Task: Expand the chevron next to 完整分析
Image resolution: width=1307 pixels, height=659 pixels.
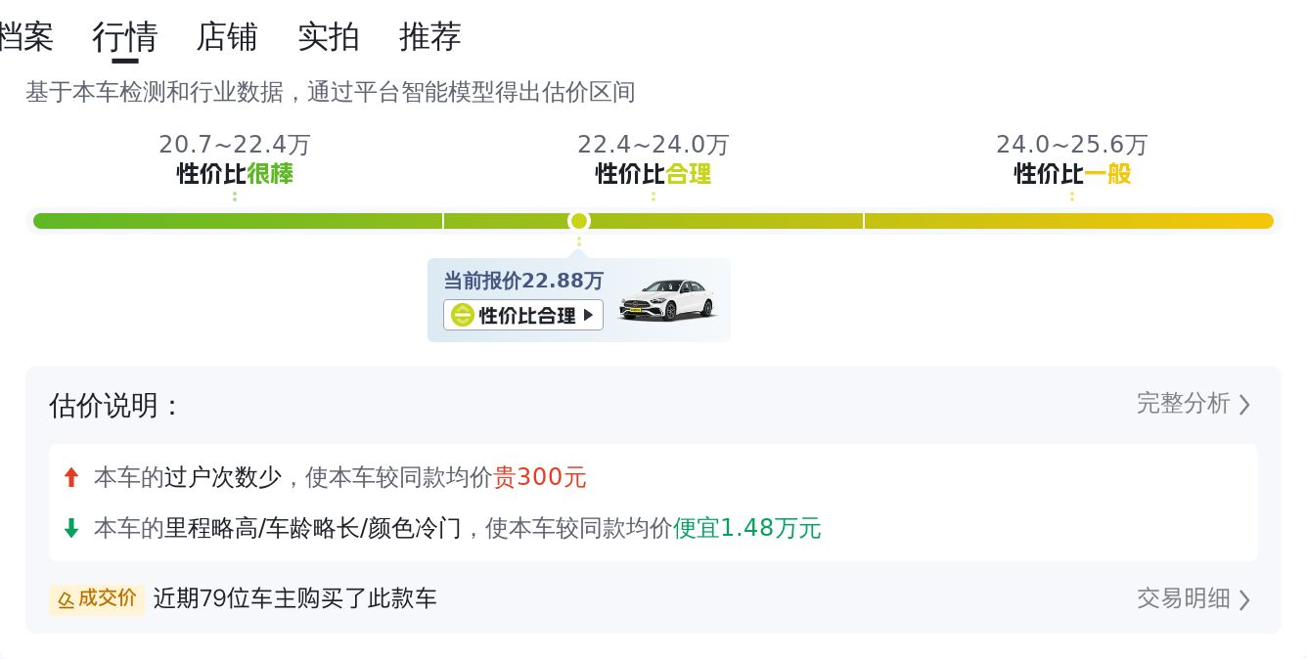Action: [1244, 404]
